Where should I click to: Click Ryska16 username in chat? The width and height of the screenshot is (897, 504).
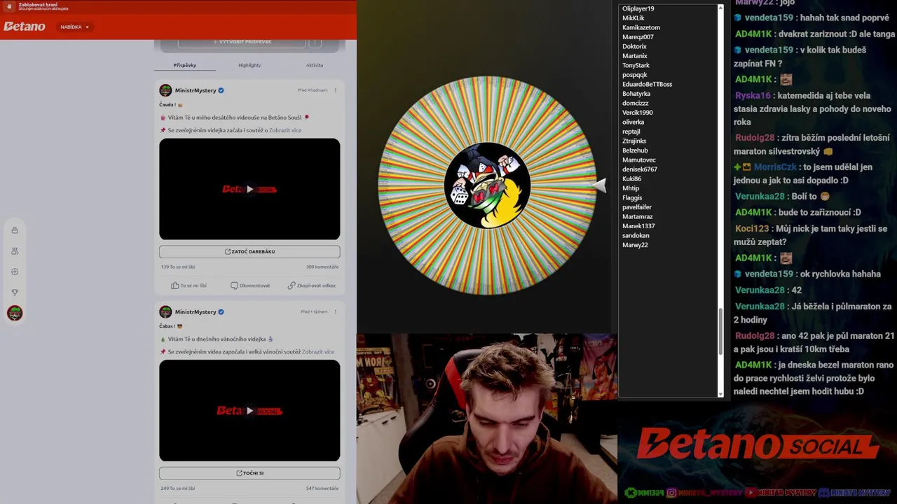[x=753, y=95]
